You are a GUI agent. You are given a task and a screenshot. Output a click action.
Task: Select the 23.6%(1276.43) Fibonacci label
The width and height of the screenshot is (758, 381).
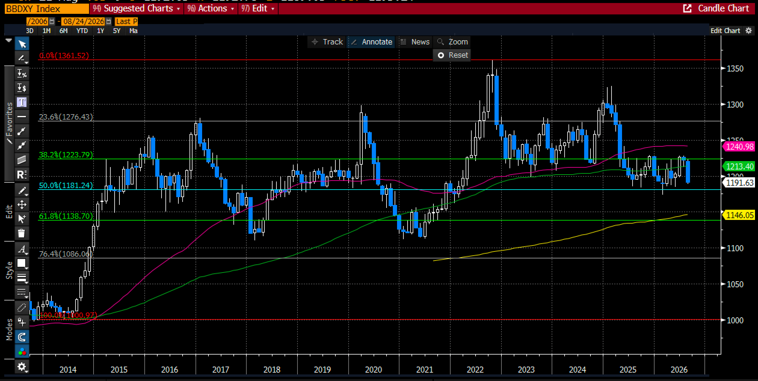click(x=66, y=117)
